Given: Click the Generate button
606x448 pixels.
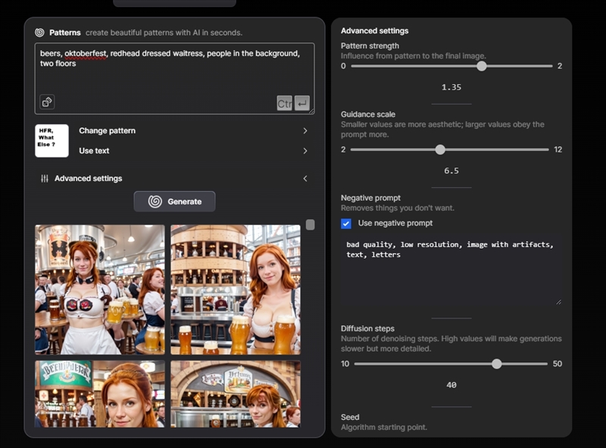Looking at the screenshot, I should click(x=175, y=202).
